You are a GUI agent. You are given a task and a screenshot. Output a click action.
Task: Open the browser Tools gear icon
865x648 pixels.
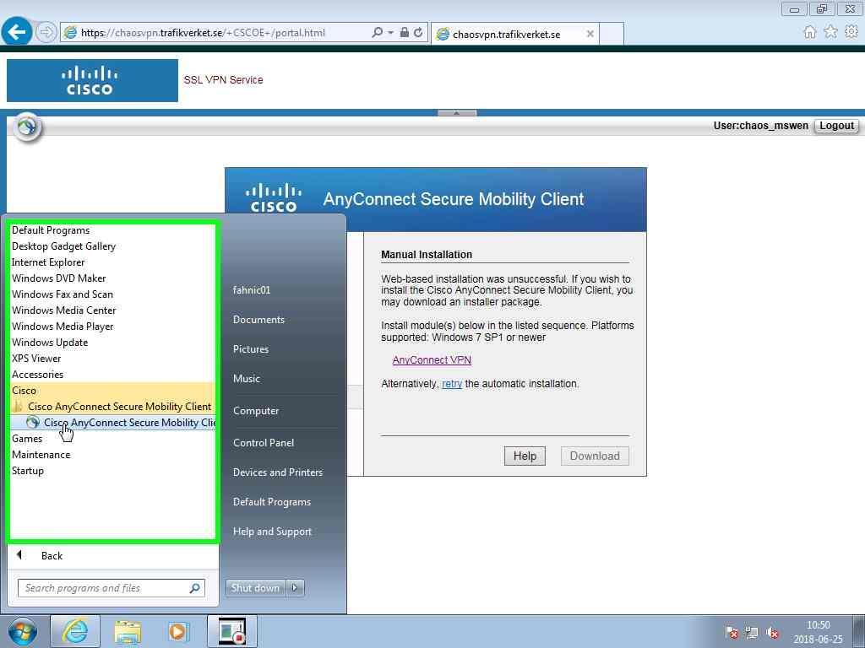point(851,32)
